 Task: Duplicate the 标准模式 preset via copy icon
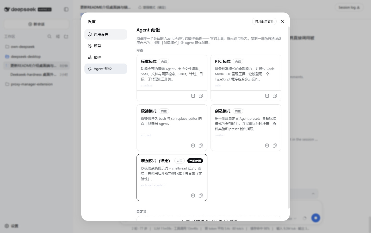click(201, 96)
